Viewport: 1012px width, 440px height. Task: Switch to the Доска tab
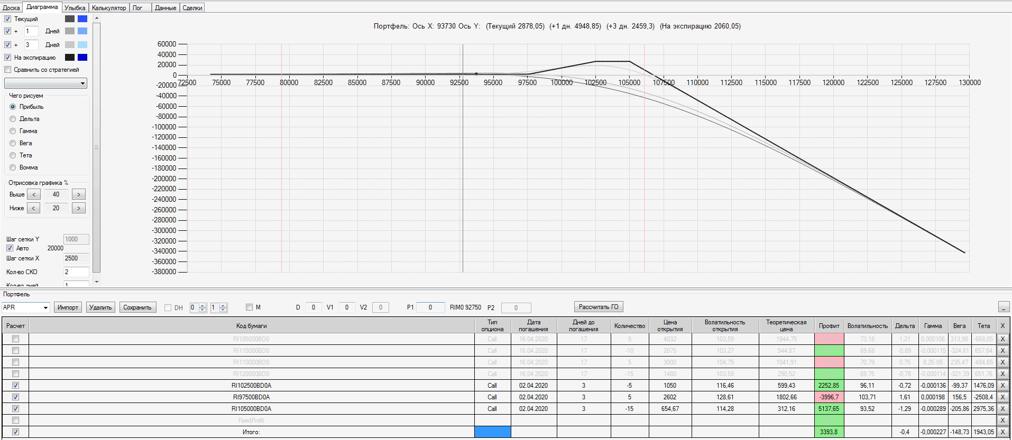tap(11, 8)
